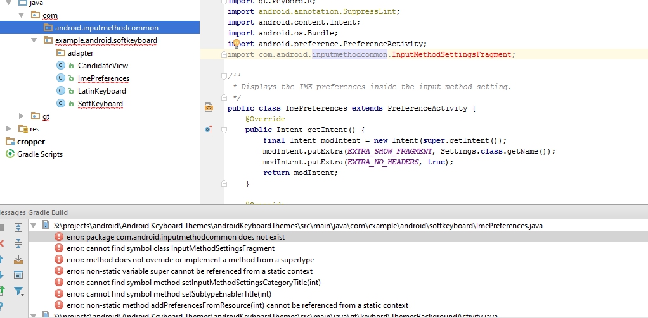This screenshot has width=648, height=318.
Task: Open the Messages filter dropdown
Action: point(19,291)
